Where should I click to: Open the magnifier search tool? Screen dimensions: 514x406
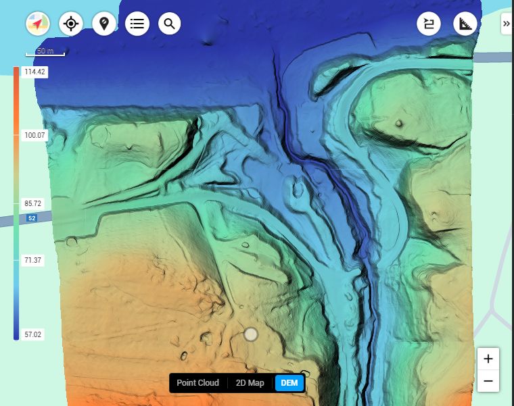170,24
